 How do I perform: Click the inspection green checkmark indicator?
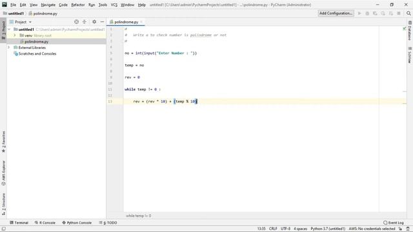(405, 28)
